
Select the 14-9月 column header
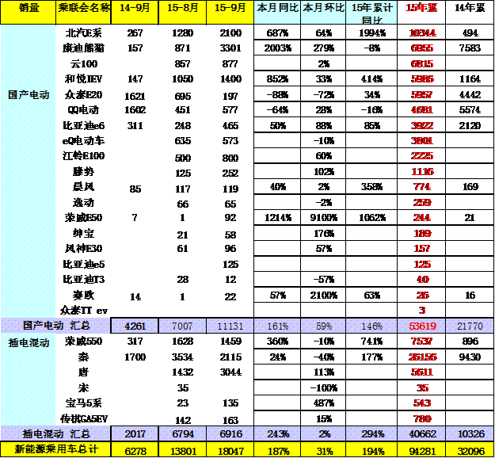tap(135, 12)
